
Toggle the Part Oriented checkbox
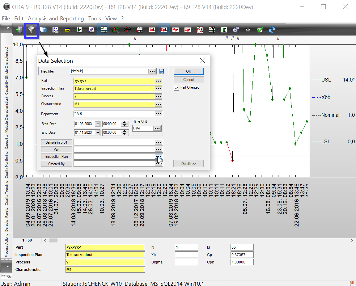(176, 88)
